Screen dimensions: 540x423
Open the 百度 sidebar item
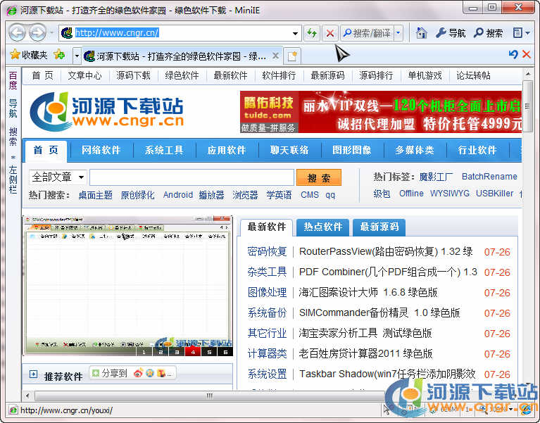(x=13, y=80)
